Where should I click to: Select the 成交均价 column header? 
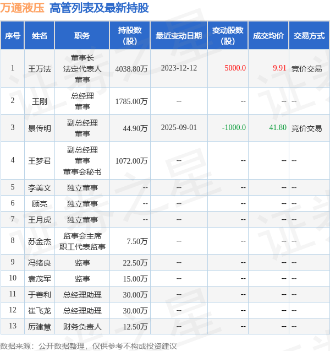click(268, 36)
